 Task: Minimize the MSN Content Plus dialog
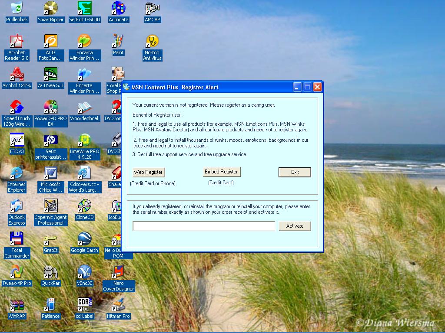pos(297,87)
